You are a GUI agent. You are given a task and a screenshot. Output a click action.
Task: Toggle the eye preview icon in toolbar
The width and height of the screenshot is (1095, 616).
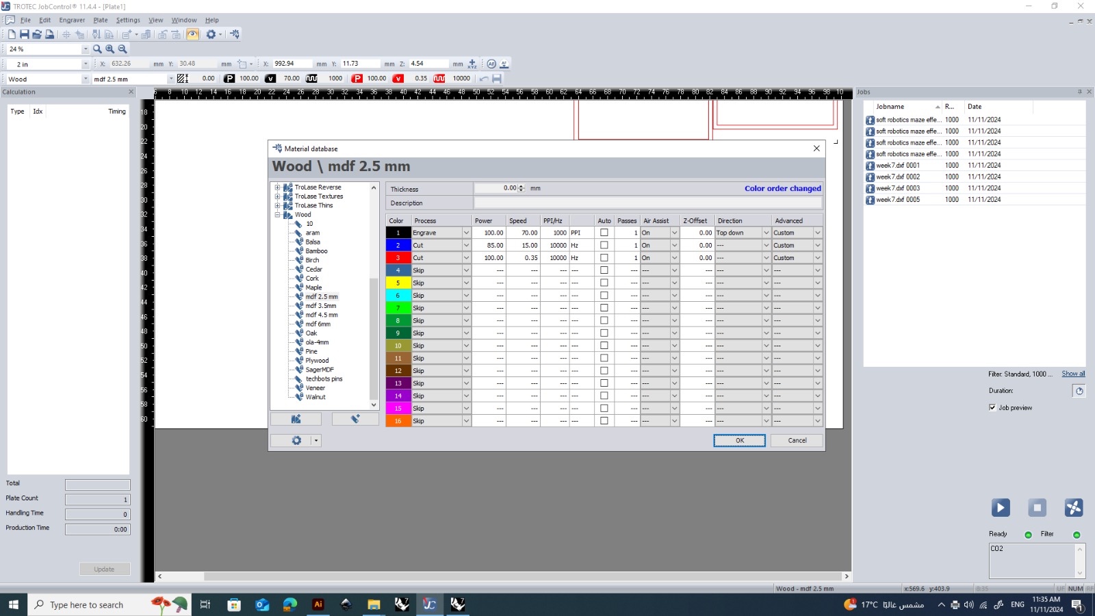point(192,34)
